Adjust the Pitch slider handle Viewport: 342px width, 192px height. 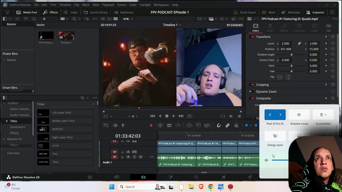click(x=292, y=66)
